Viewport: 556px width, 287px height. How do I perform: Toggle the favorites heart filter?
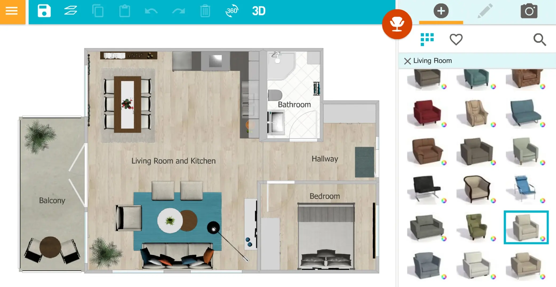pos(456,39)
